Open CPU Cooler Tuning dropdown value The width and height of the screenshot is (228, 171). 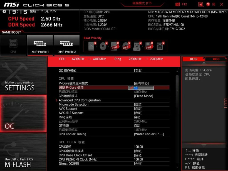[149, 134]
